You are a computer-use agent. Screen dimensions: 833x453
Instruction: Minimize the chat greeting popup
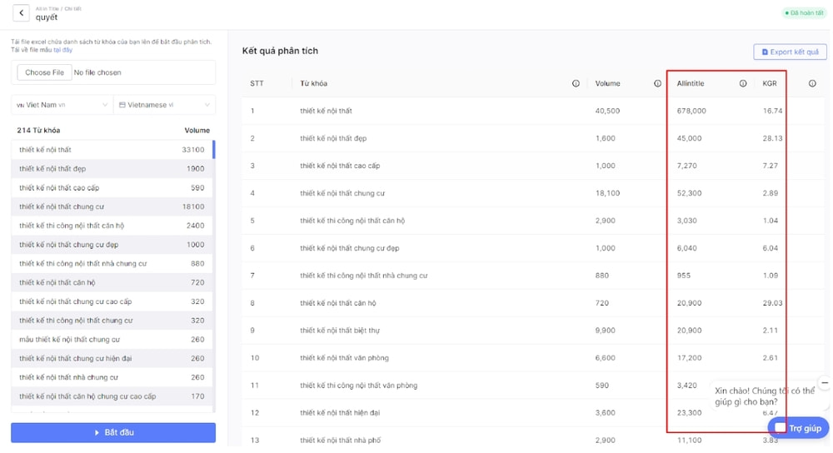point(825,382)
